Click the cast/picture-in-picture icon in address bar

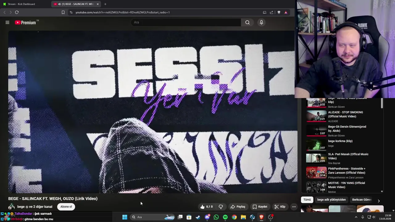[x=264, y=12]
